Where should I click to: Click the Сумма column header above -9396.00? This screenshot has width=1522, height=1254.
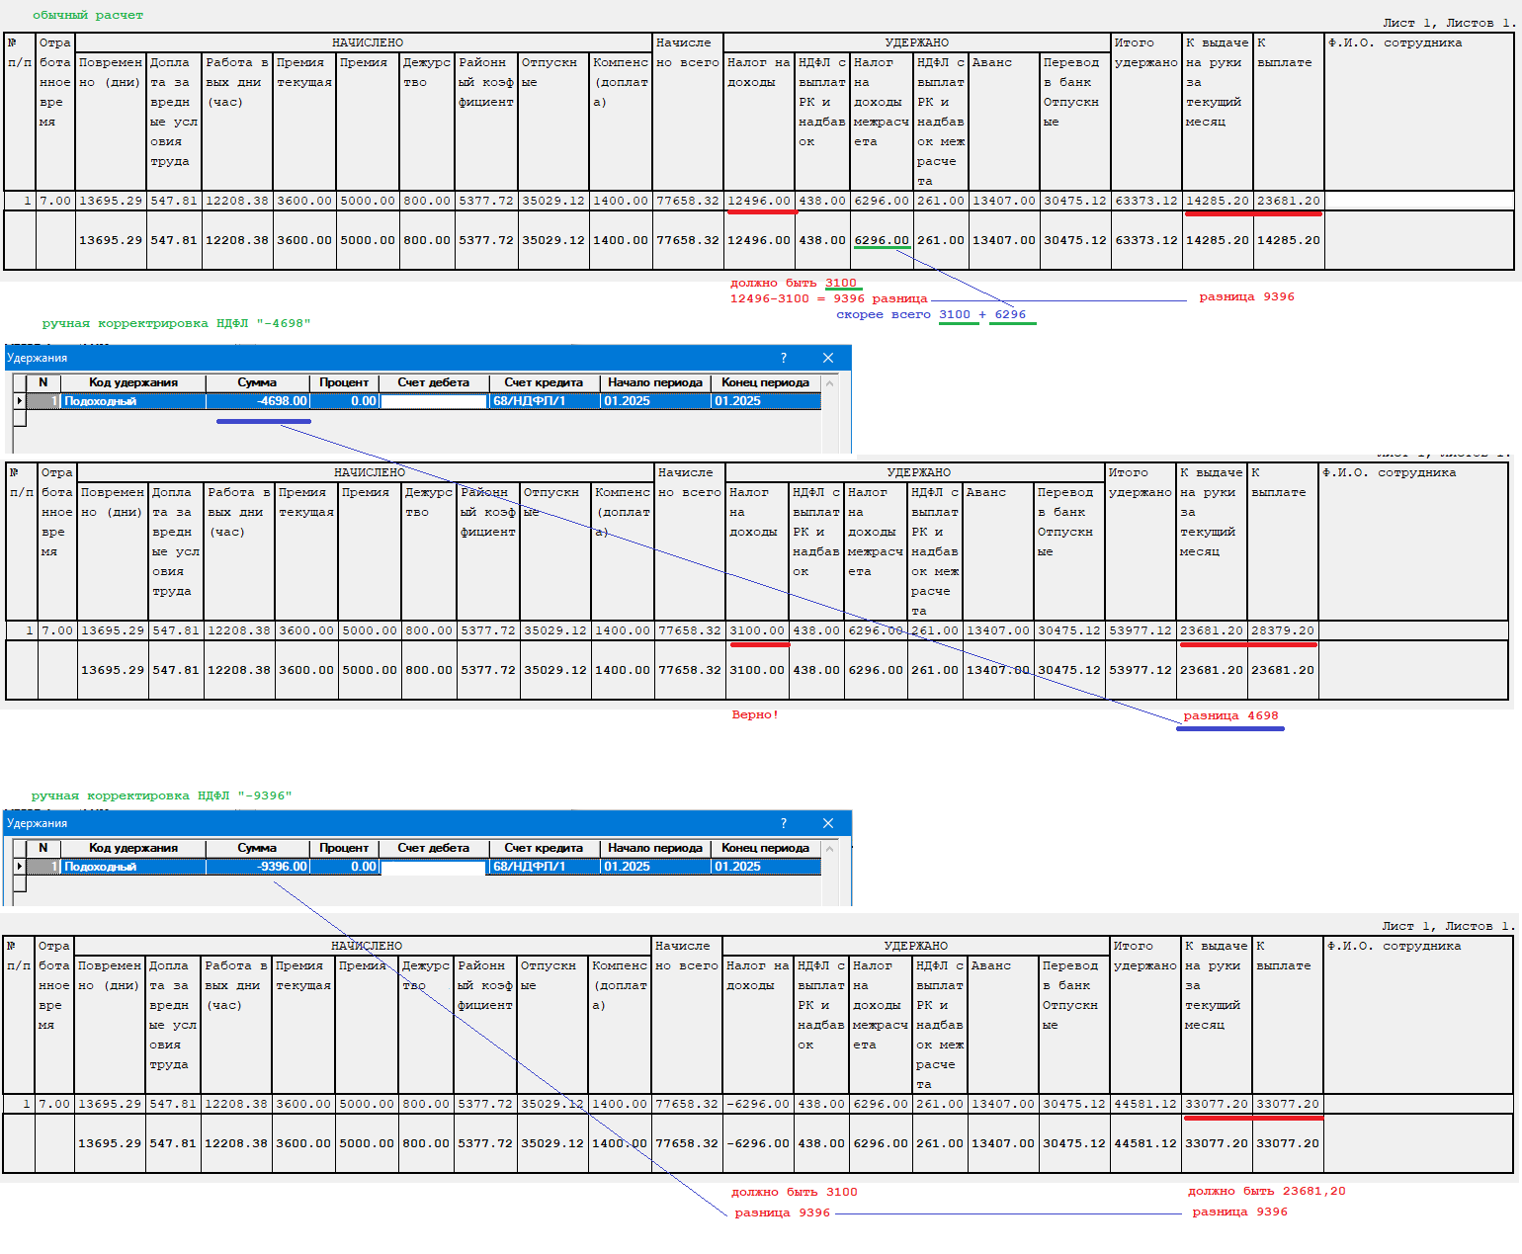[x=258, y=849]
